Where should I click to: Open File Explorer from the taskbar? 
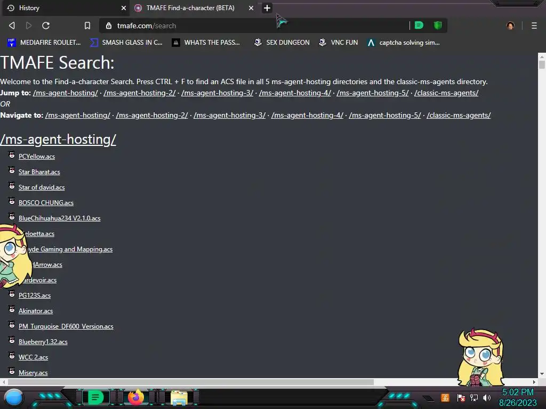pyautogui.click(x=179, y=398)
